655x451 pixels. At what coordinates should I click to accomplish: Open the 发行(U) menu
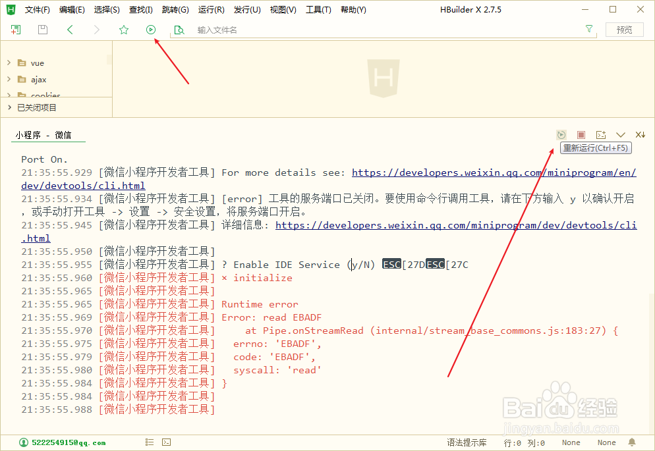pos(247,10)
